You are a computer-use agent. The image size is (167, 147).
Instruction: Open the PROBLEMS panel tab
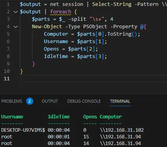coord(12,101)
